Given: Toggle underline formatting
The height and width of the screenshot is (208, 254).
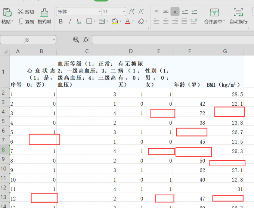Looking at the screenshot, I should click(79, 21).
